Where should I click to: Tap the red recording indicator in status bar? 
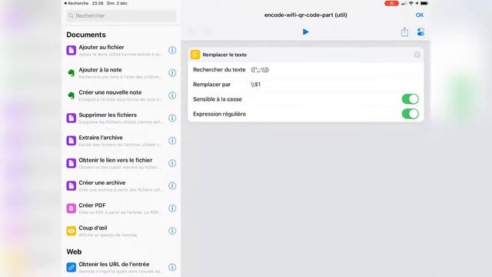391,3
